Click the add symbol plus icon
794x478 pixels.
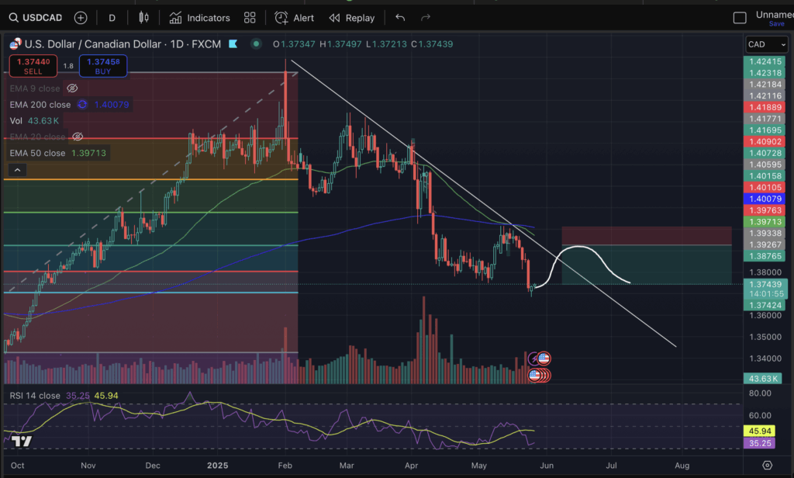point(81,17)
